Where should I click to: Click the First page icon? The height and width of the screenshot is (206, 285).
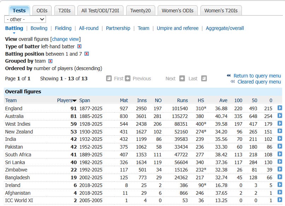[x=109, y=79]
